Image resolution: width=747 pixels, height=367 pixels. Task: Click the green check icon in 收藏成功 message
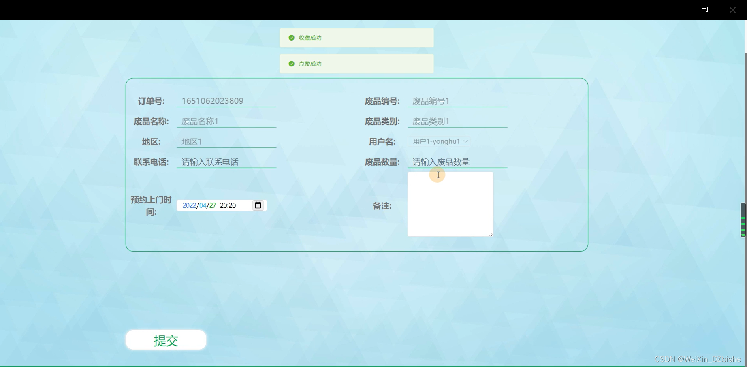[291, 38]
